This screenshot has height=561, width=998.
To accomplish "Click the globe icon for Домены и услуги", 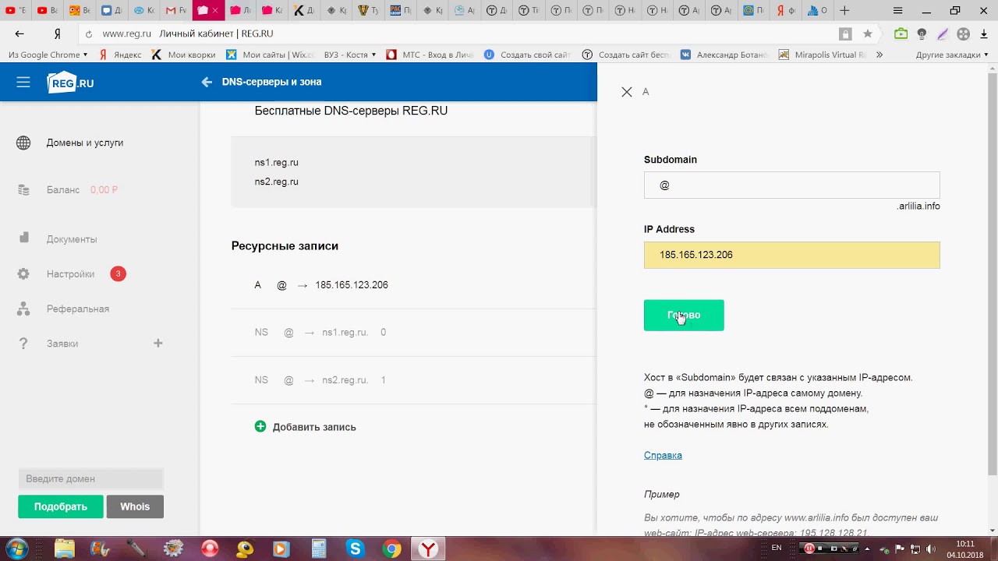I will [x=23, y=143].
